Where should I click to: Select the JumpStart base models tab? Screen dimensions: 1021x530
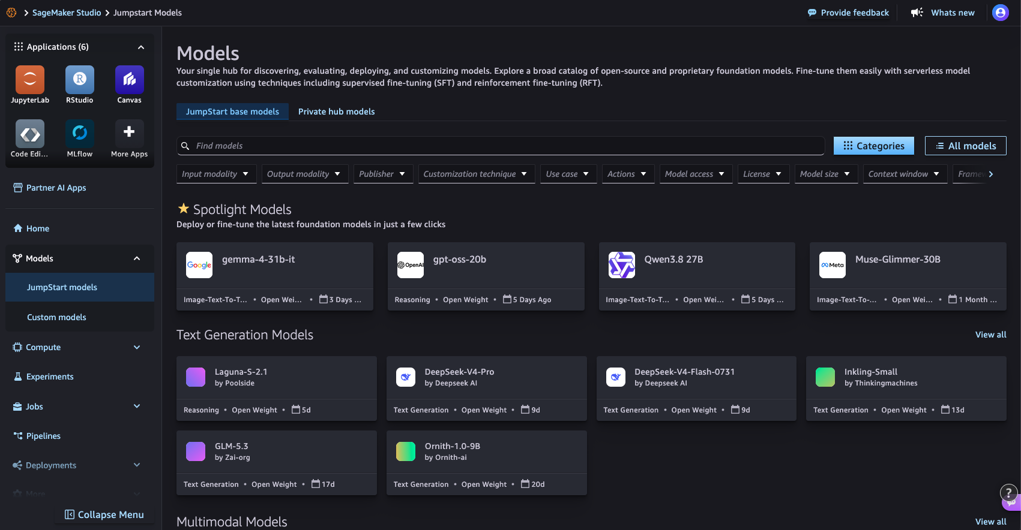pos(232,112)
